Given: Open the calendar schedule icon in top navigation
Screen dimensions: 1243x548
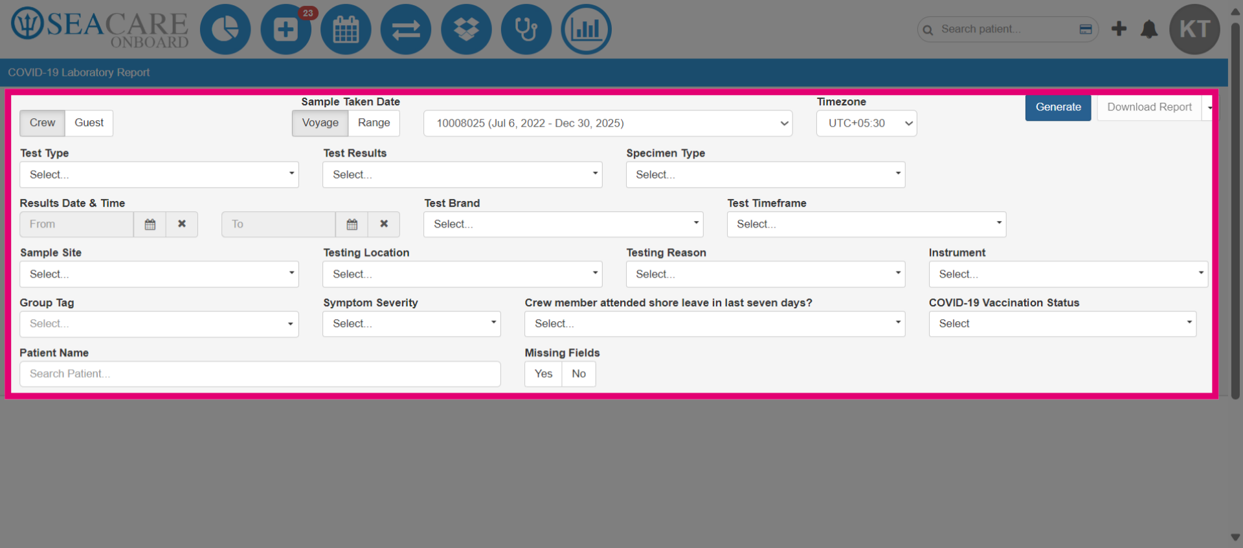Looking at the screenshot, I should (x=346, y=29).
